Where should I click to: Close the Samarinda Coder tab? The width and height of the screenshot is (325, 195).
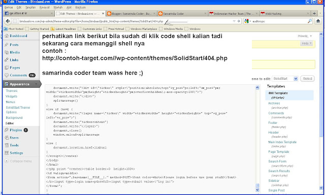click(x=205, y=14)
